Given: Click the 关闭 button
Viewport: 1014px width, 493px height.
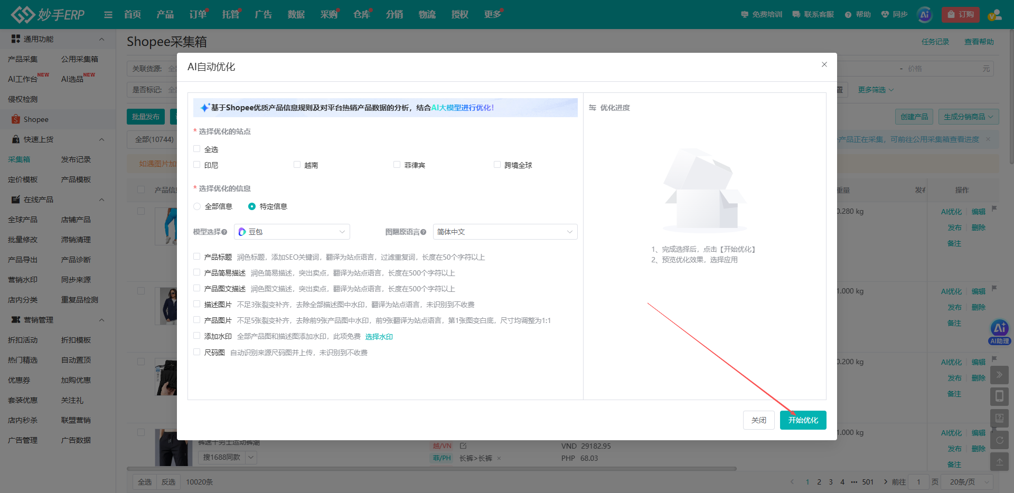Looking at the screenshot, I should [x=759, y=420].
